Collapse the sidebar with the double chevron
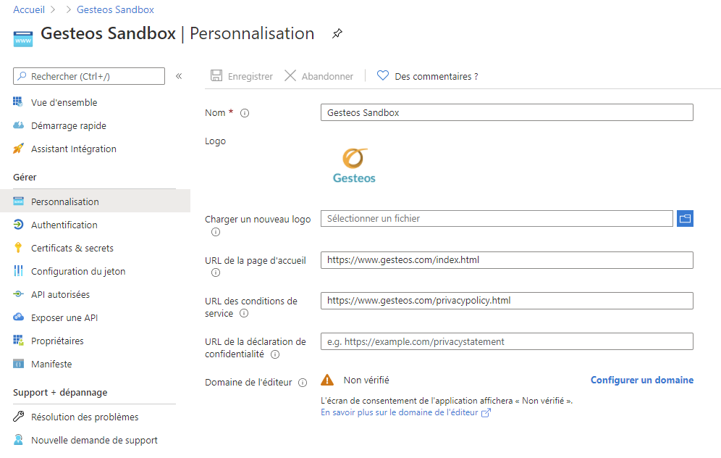This screenshot has height=458, width=721. [179, 76]
